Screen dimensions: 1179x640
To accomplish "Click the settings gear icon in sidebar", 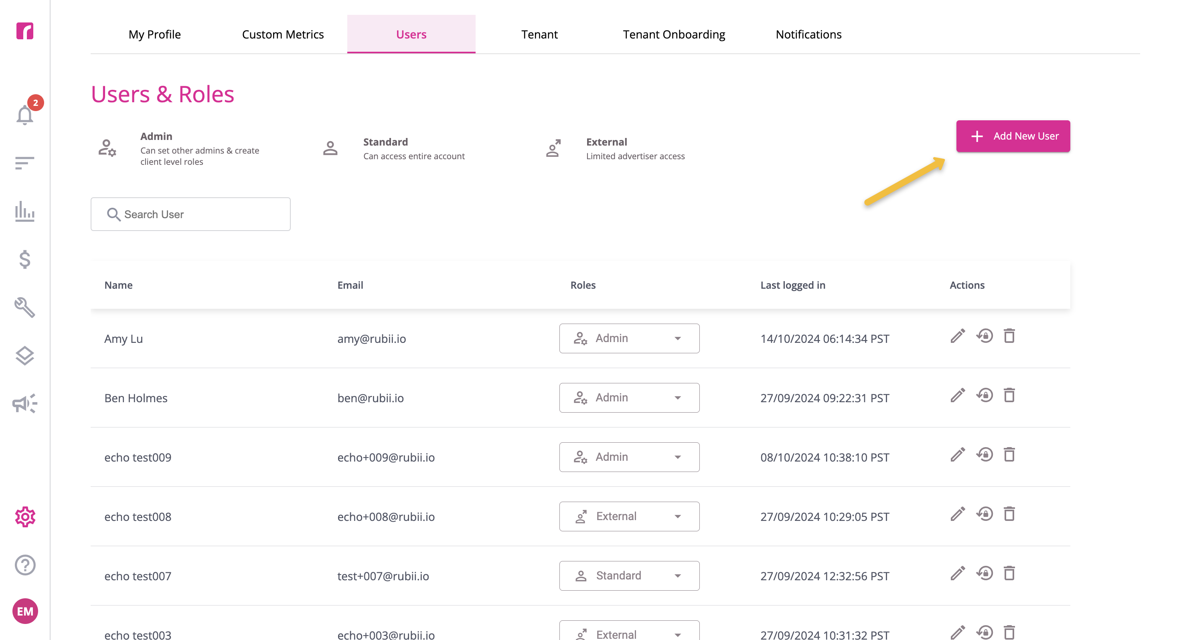I will pos(25,517).
